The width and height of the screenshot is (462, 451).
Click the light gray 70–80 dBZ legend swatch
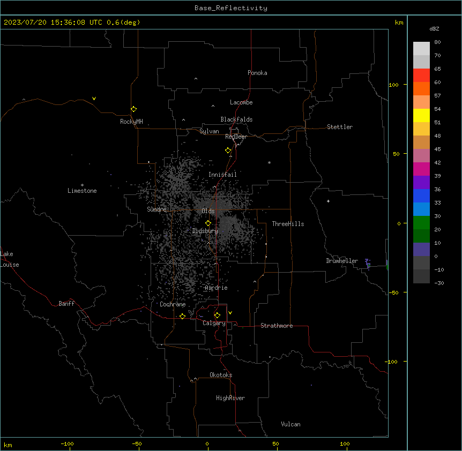421,49
